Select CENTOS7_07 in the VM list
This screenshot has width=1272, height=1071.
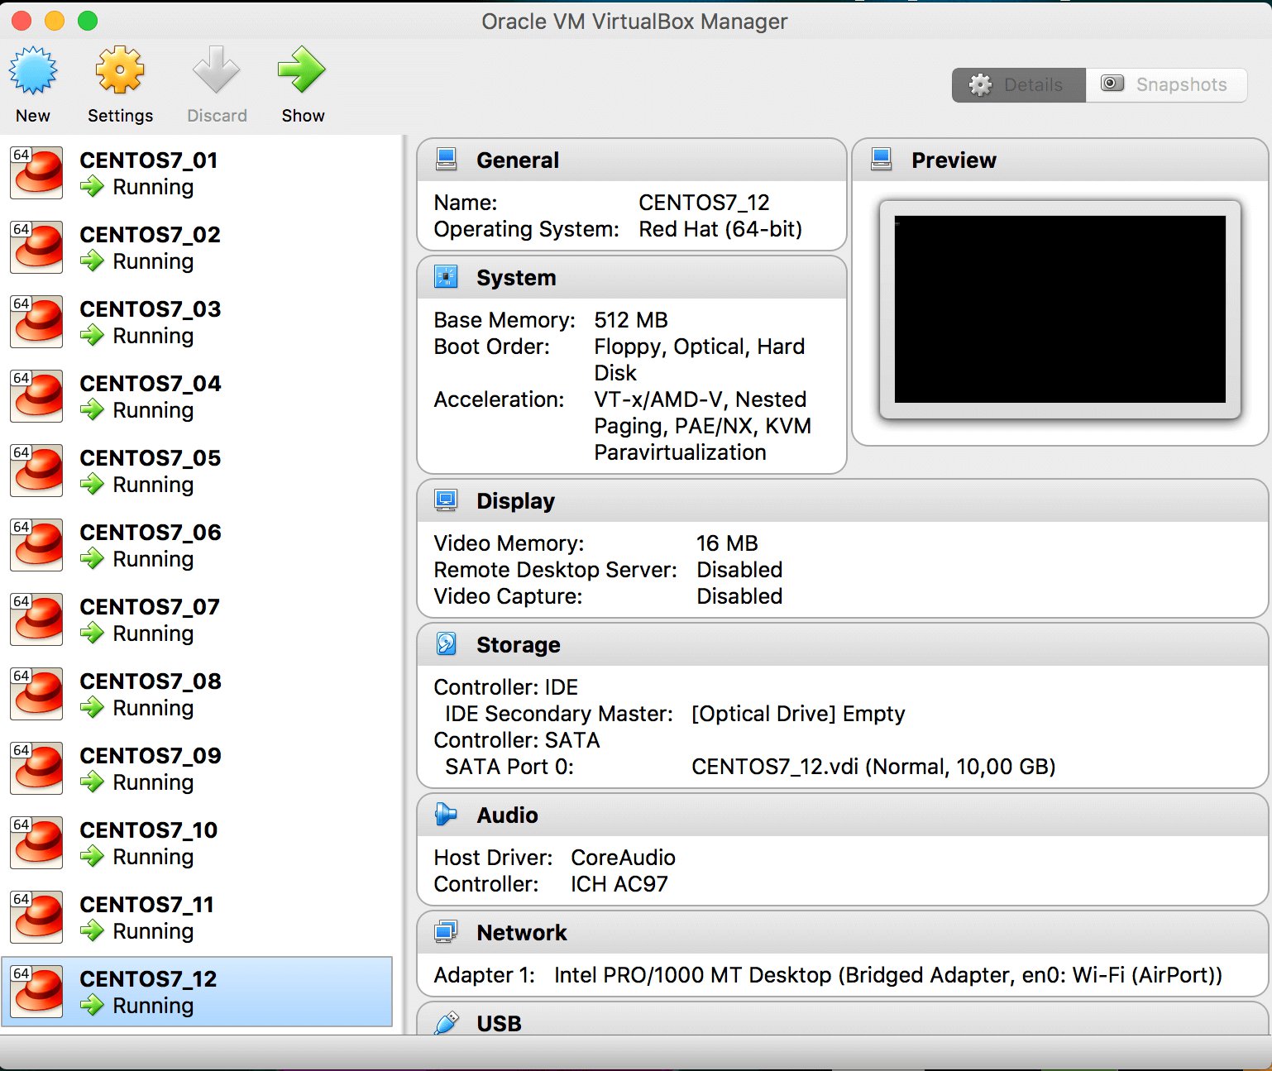[x=197, y=619]
